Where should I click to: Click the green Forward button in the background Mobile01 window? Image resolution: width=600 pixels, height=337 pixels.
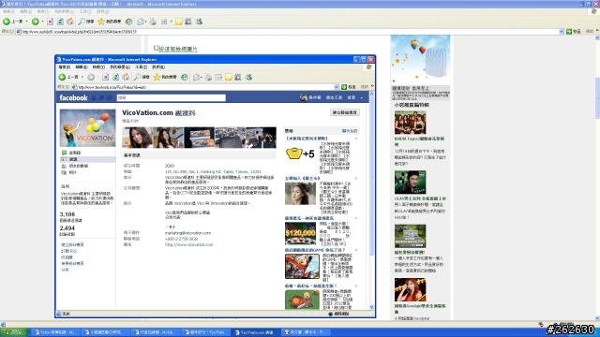[x=36, y=22]
